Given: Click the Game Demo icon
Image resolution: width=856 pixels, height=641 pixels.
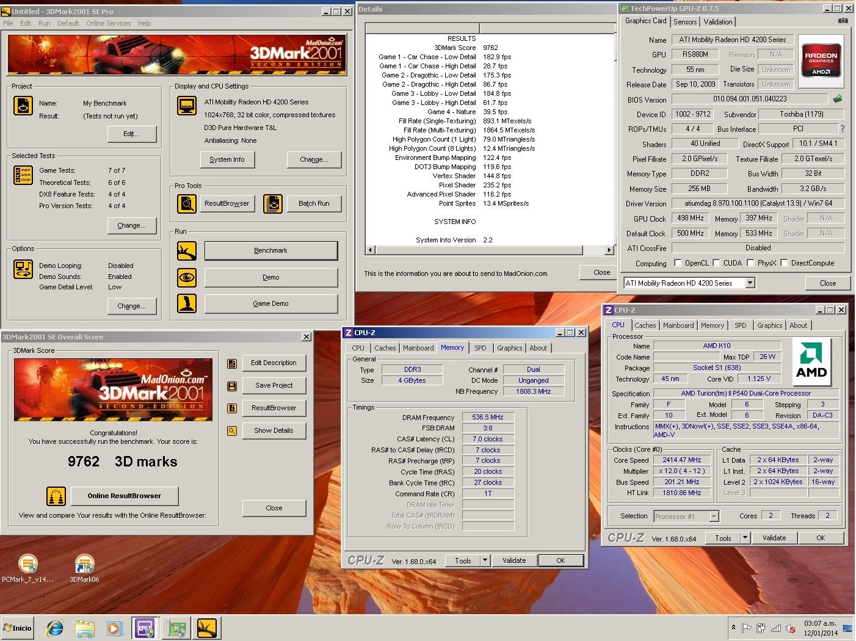Looking at the screenshot, I should pyautogui.click(x=187, y=303).
